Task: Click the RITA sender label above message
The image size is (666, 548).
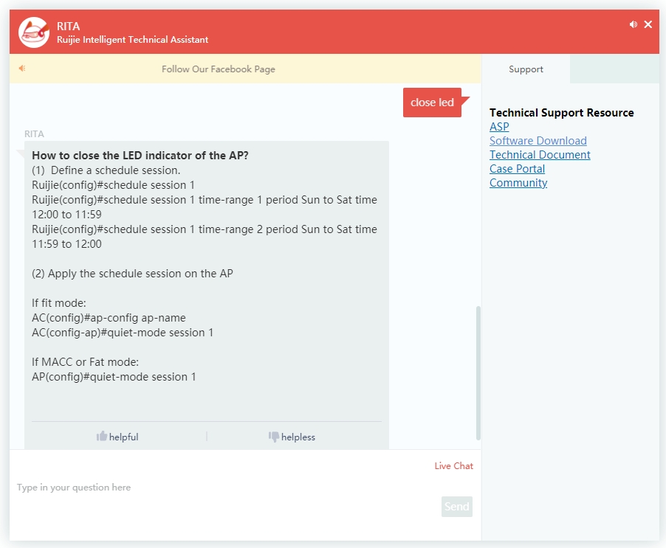Action: [x=34, y=134]
